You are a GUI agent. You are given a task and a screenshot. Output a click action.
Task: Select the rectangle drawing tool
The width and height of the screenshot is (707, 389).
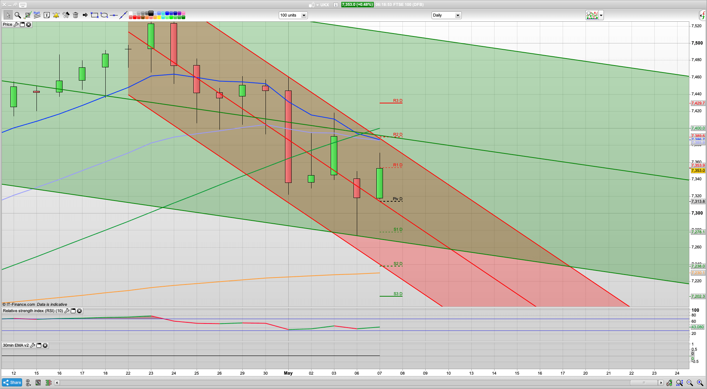[x=95, y=15]
